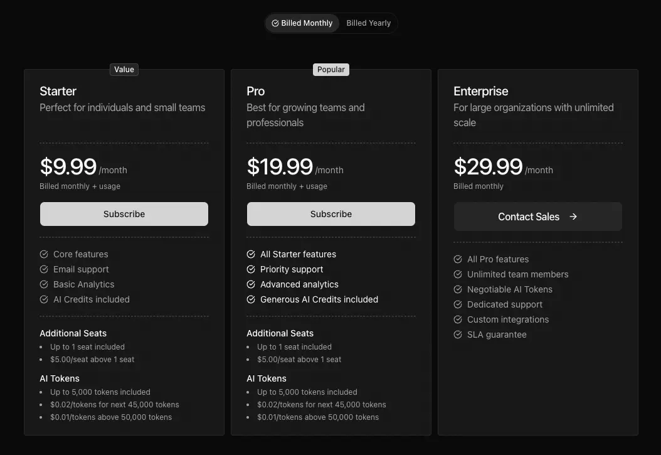
Task: Click the check icon inside Billed Monthly pill
Action: pyautogui.click(x=275, y=23)
